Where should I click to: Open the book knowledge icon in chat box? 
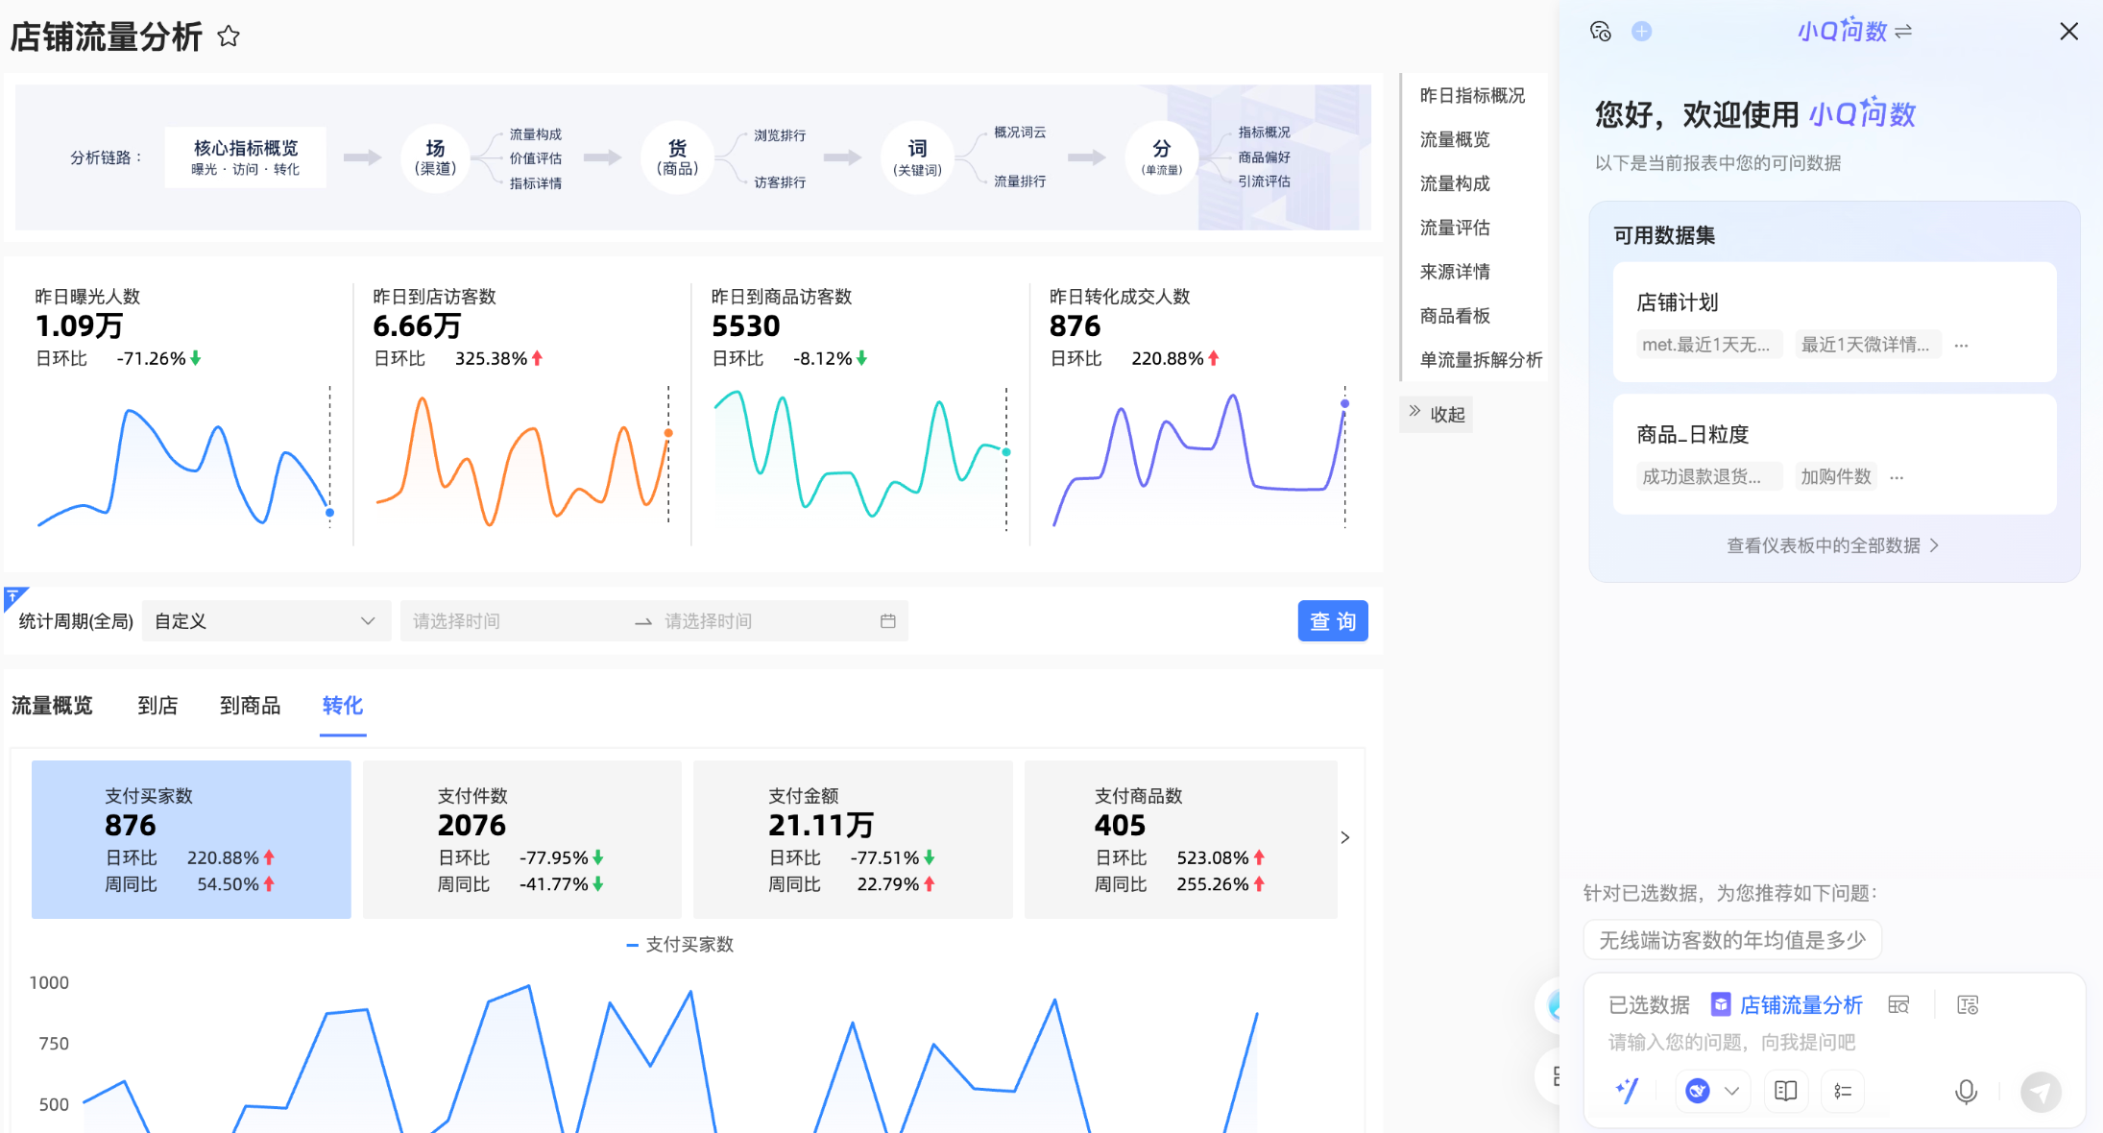pos(1786,1091)
